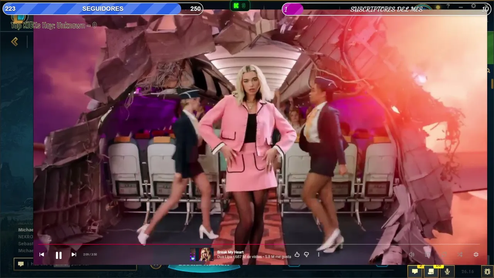Mute the player volume speaker icon
Screen dimensions: 494x278
(x=412, y=254)
